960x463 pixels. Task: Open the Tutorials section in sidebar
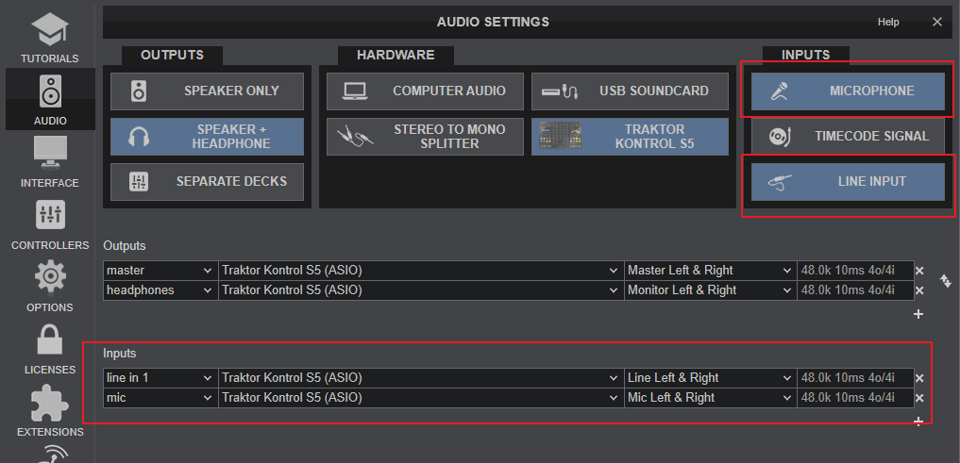point(49,34)
